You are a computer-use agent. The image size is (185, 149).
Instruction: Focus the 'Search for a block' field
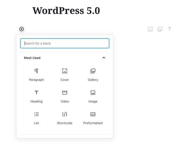(x=65, y=43)
